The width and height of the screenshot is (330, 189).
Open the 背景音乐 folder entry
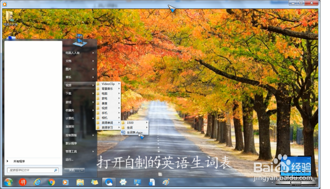[108, 89]
